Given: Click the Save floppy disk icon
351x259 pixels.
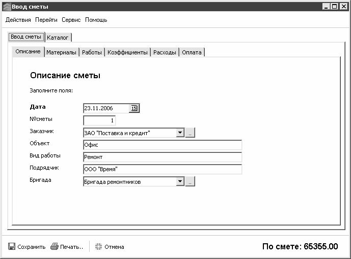Looking at the screenshot, I should click(x=11, y=247).
